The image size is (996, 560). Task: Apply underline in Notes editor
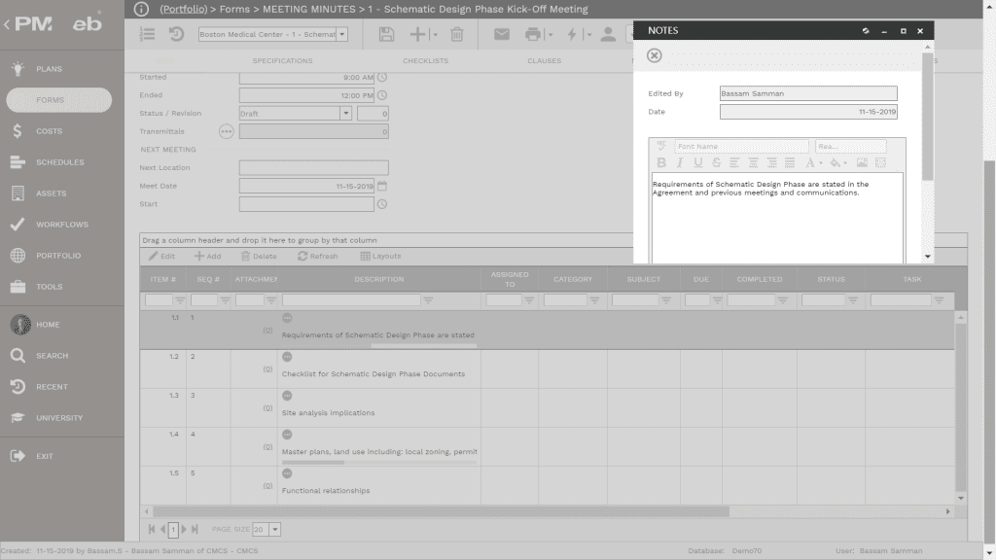coord(698,162)
